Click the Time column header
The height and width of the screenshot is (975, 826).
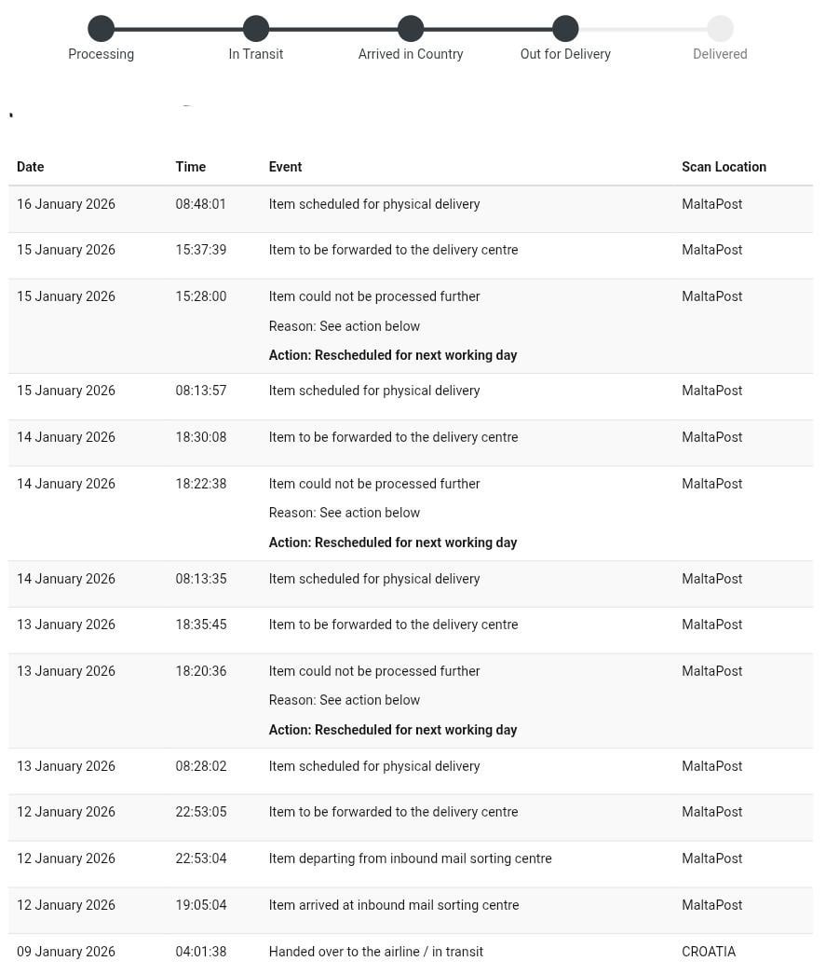(x=190, y=167)
